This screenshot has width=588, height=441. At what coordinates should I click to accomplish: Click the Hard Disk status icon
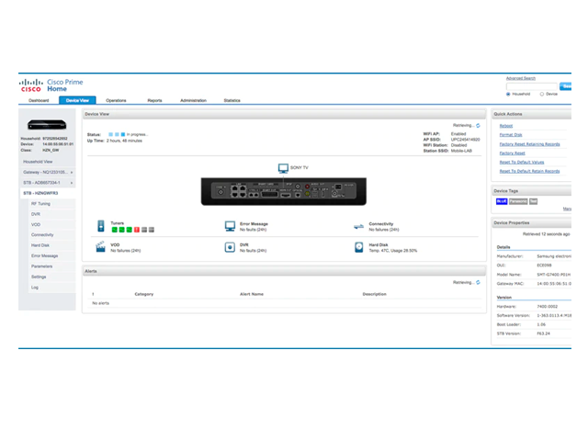(x=359, y=247)
